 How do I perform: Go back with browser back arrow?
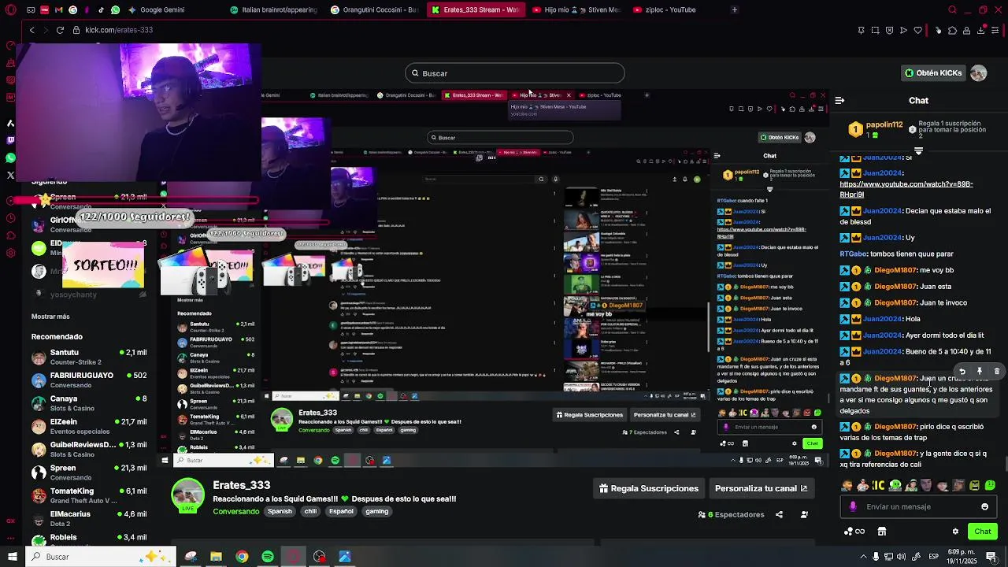(x=31, y=30)
